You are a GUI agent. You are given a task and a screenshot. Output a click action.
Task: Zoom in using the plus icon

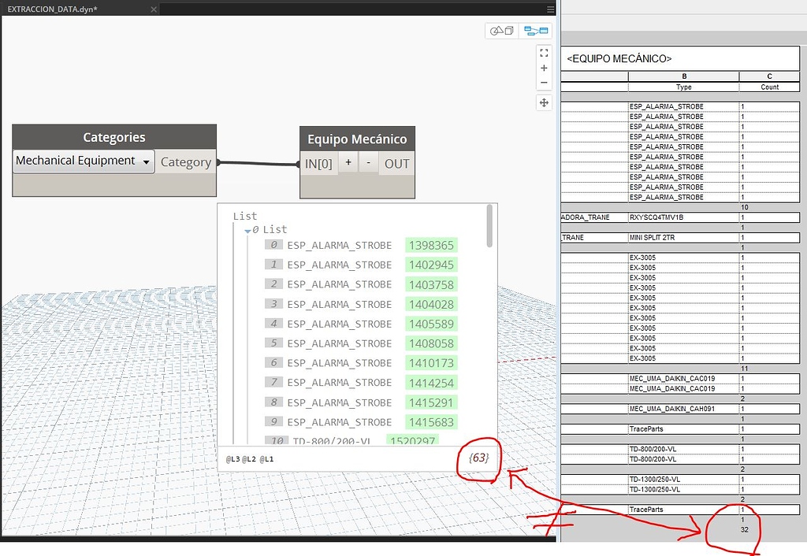click(544, 69)
